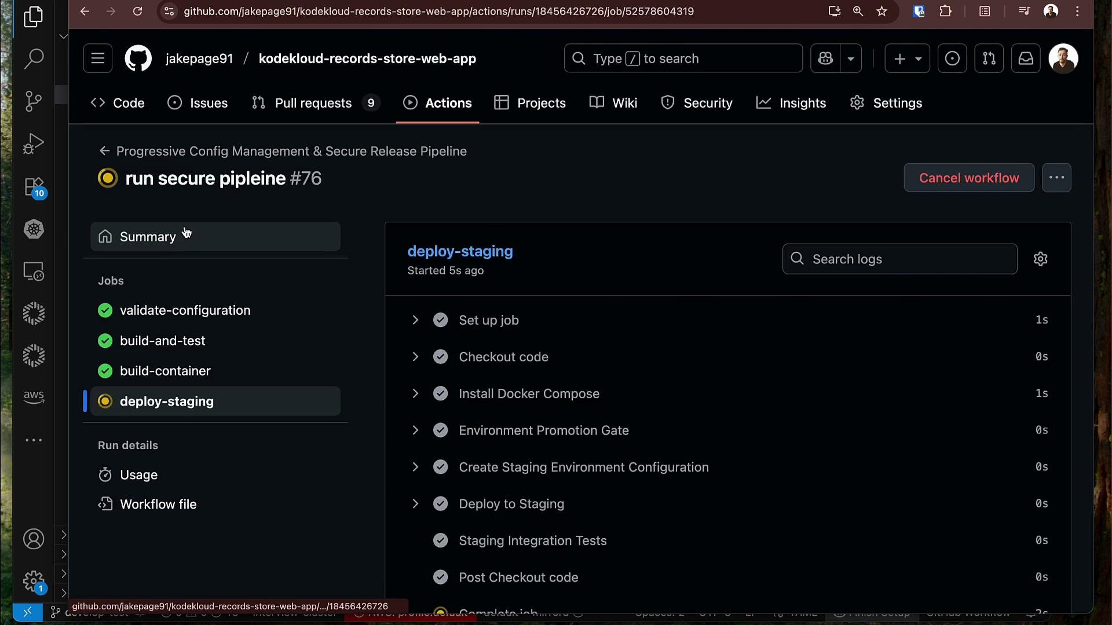Switch to the Issues tab
Image resolution: width=1112 pixels, height=625 pixels.
point(197,103)
